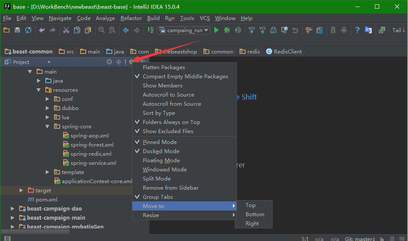Screen dimensions: 408x241
Task: Enable Autoscroll from Source
Action: tap(184, 104)
